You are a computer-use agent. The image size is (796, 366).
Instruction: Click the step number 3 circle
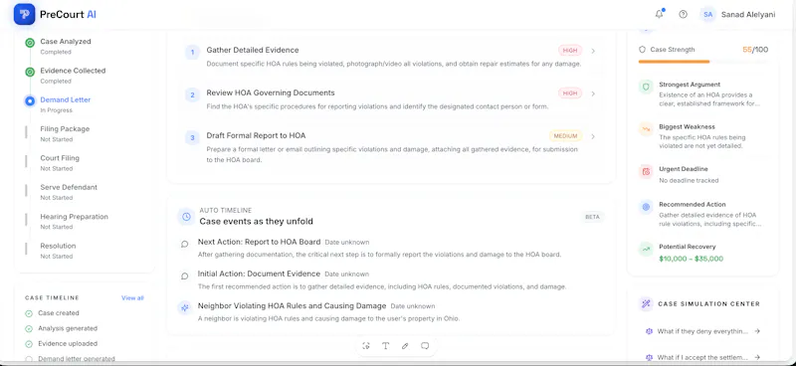click(x=192, y=137)
